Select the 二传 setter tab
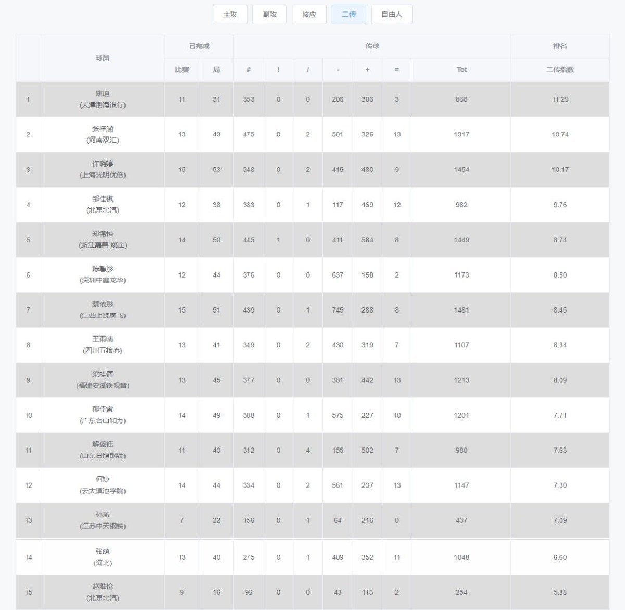Viewport: 625px width, 610px height. coord(348,15)
